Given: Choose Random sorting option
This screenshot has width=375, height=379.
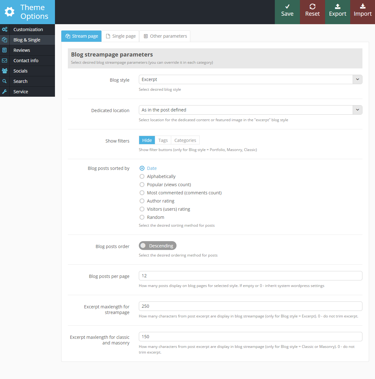Looking at the screenshot, I should coord(142,217).
